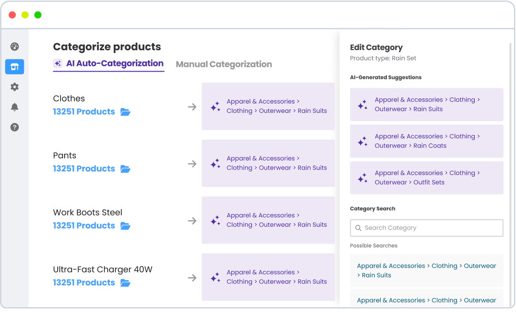Click the AI sparkle icon on the Rain Coats suggestion
Image resolution: width=516 pixels, height=312 pixels.
point(362,141)
